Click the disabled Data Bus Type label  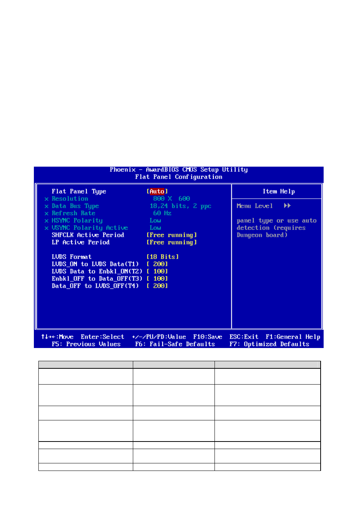[75, 206]
